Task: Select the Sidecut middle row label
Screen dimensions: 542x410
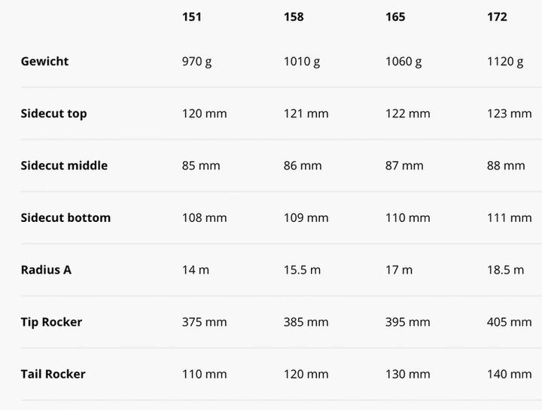Action: [x=64, y=166]
